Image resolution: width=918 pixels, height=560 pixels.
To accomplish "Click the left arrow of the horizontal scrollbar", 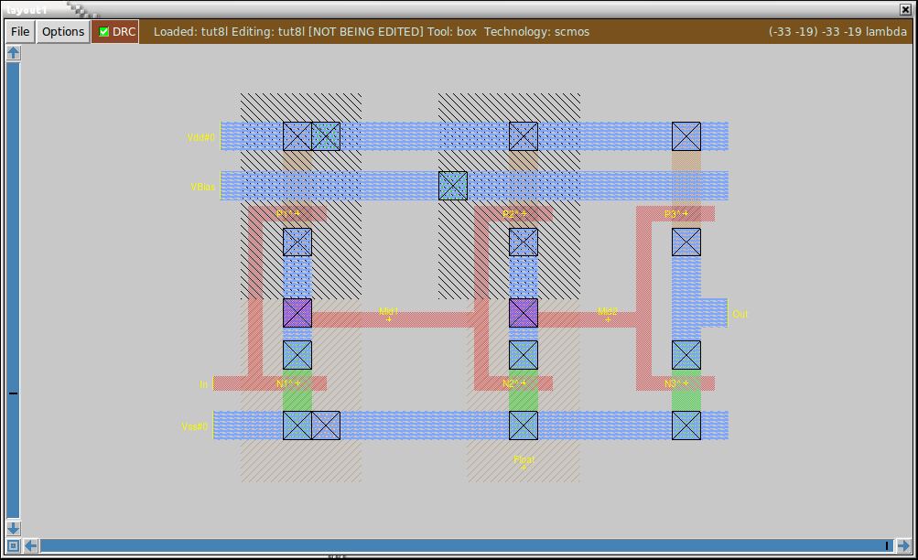I will pos(28,544).
